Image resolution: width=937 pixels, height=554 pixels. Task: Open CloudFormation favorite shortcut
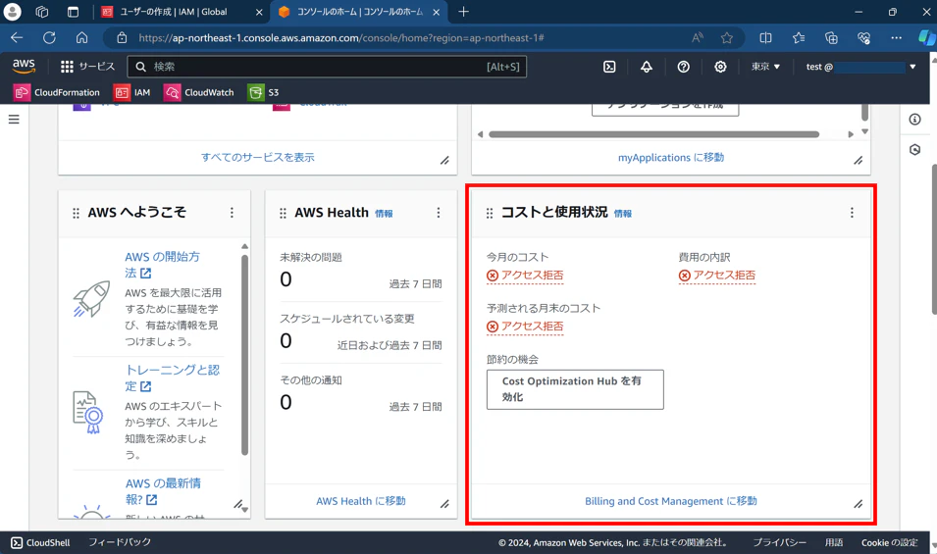click(x=57, y=92)
